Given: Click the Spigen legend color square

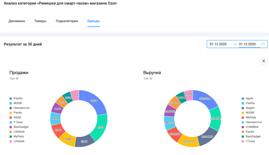Looking at the screenshot, I should pos(243,108).
